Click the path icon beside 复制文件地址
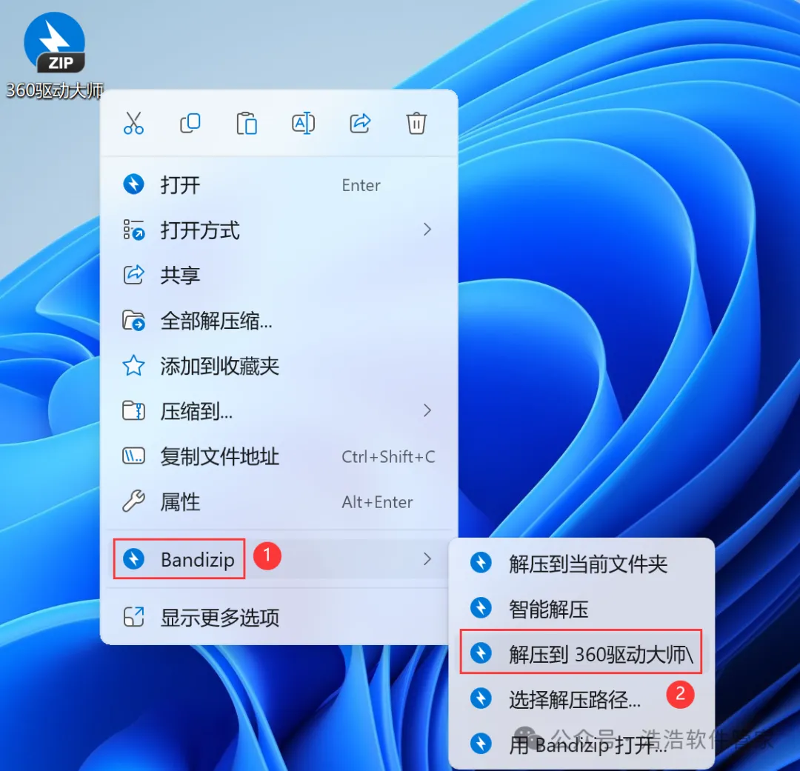The width and height of the screenshot is (800, 771). 133,455
